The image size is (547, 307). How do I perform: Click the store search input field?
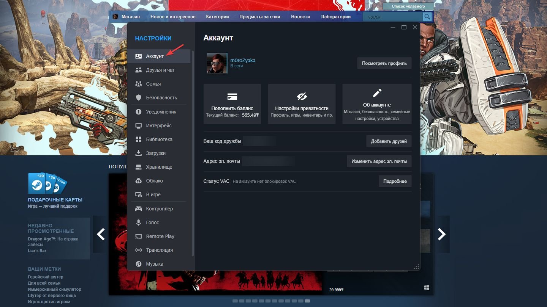click(393, 17)
